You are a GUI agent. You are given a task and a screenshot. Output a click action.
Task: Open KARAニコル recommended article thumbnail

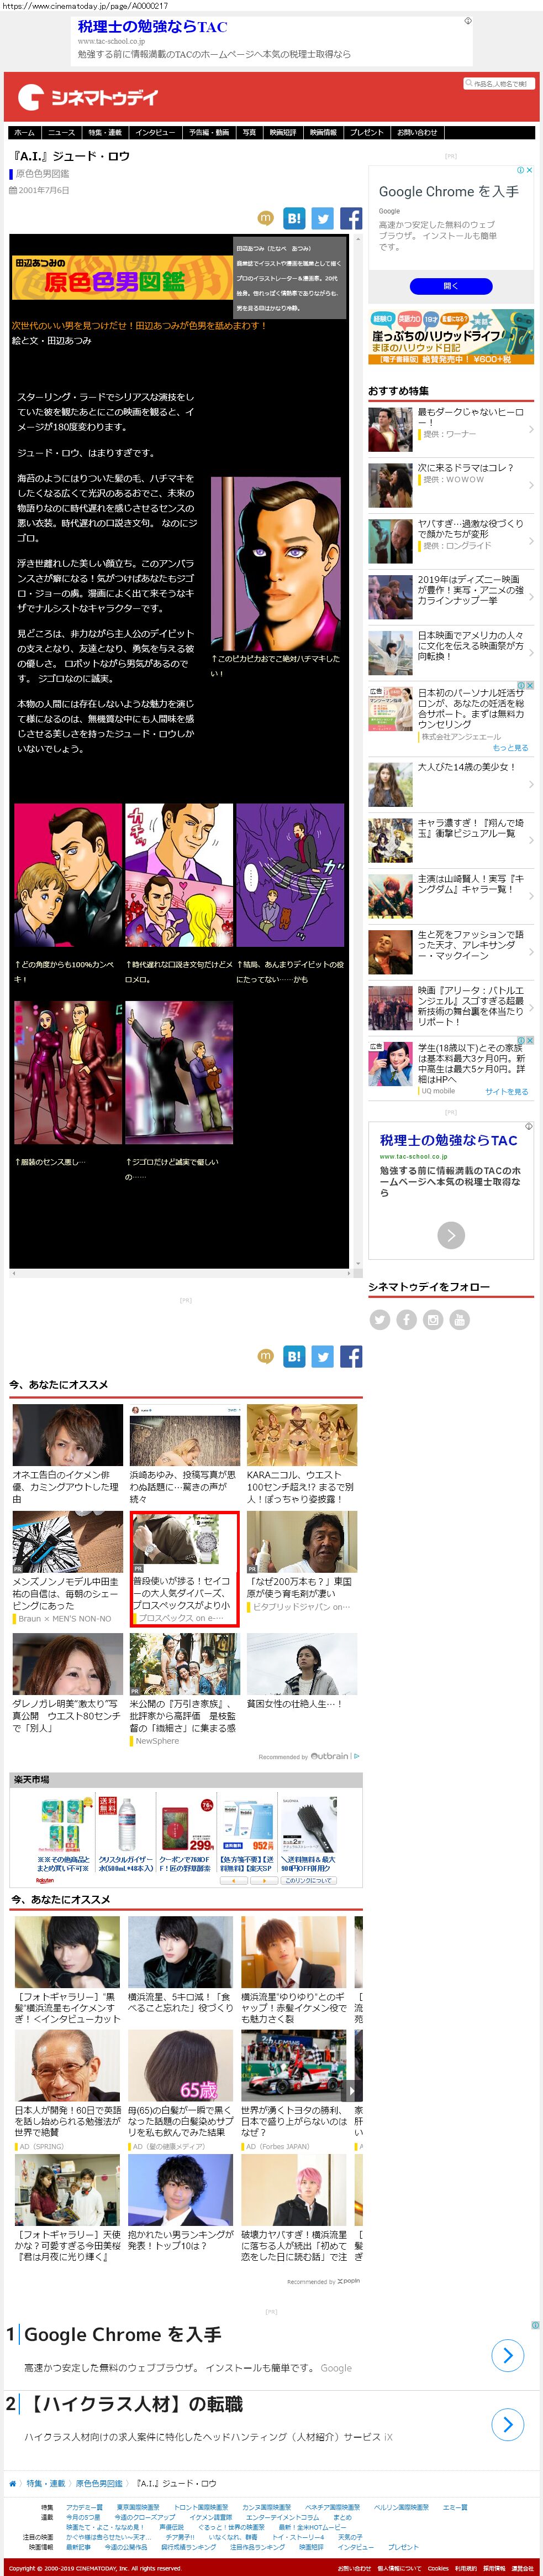[302, 1435]
